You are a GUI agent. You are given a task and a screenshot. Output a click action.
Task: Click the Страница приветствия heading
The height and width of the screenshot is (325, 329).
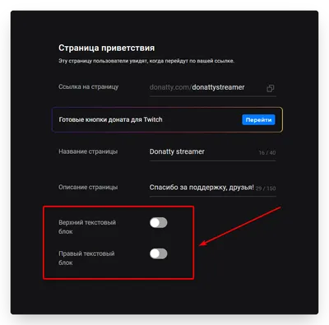pos(106,48)
